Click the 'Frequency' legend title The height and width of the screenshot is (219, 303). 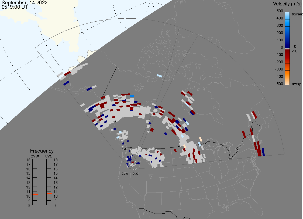(x=42, y=151)
